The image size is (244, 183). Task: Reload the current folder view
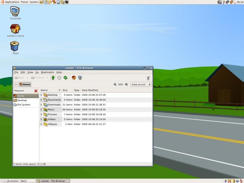click(x=66, y=78)
